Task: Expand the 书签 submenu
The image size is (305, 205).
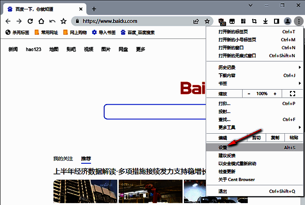Action: pyautogui.click(x=254, y=84)
